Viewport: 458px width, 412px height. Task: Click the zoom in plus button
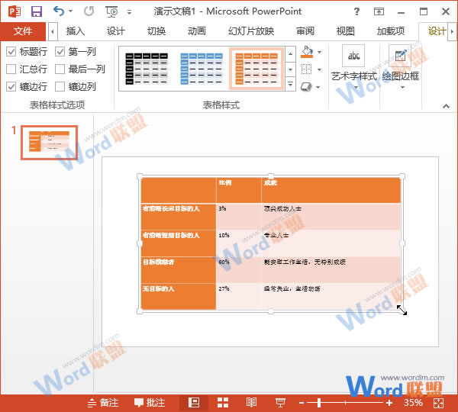click(389, 403)
